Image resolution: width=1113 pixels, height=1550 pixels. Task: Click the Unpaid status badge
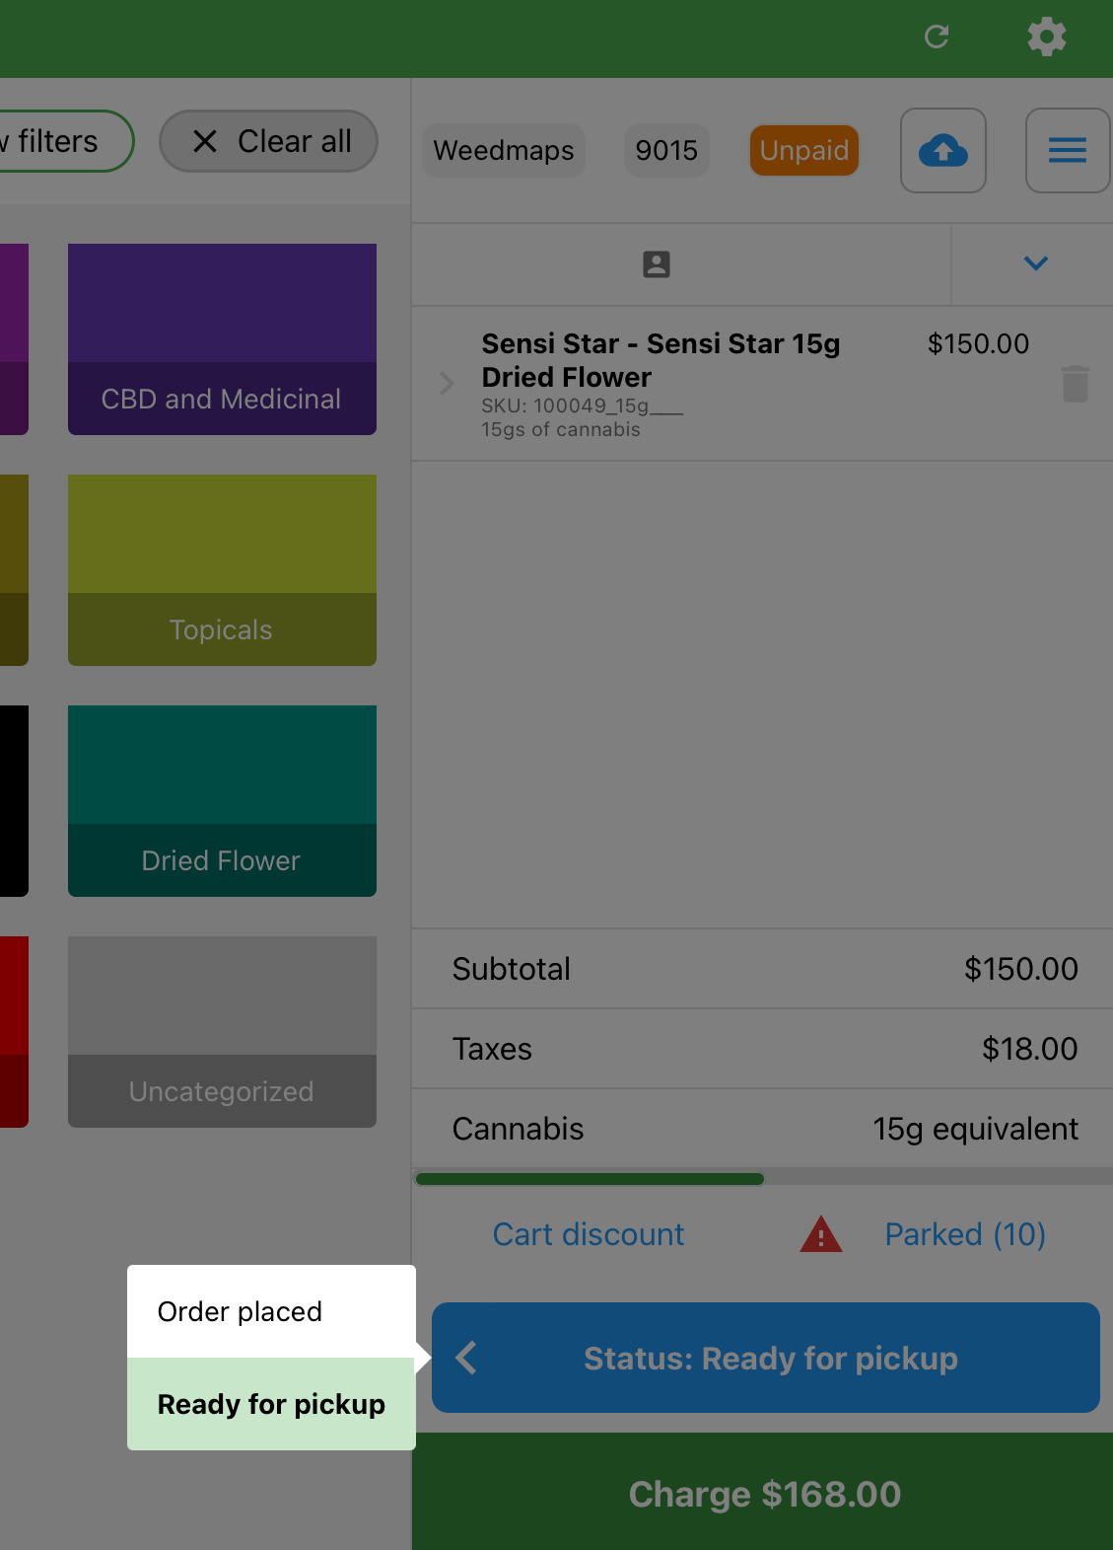tap(803, 151)
